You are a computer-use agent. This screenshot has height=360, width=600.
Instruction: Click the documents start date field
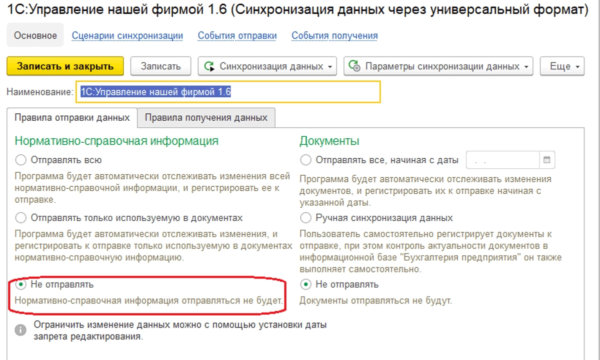coord(503,160)
